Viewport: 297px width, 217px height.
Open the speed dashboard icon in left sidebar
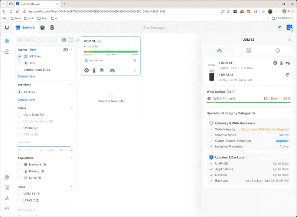(7, 51)
